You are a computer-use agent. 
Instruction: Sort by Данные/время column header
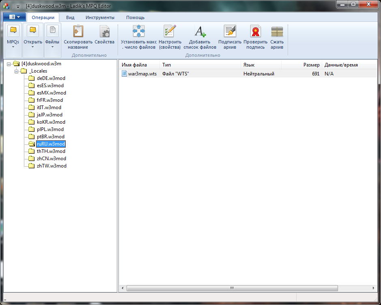[x=349, y=65]
